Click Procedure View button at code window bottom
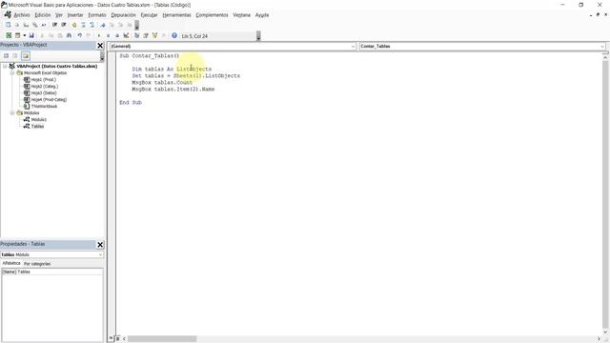This screenshot has height=343, width=610. pos(112,339)
